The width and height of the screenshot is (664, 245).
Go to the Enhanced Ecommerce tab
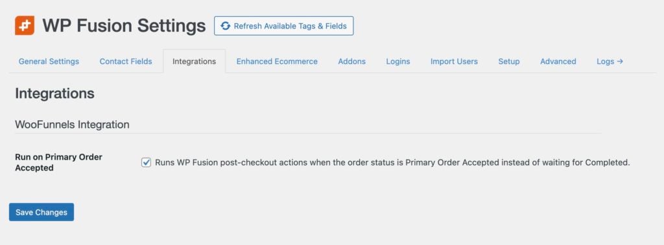[x=277, y=61]
